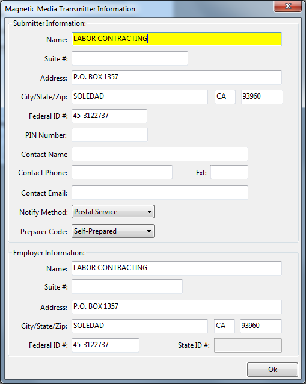The height and width of the screenshot is (384, 306).
Task: Click the submitter Federal ID # field
Action: pos(109,116)
